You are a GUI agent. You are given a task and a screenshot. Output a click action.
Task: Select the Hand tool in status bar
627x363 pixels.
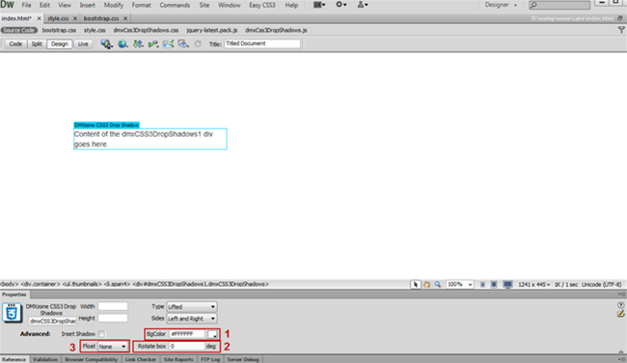pos(426,284)
